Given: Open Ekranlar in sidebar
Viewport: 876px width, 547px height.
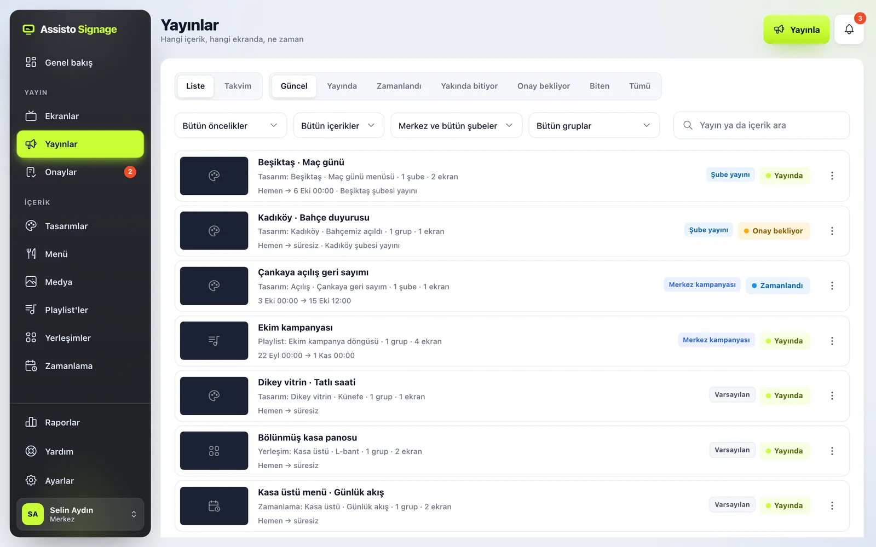Looking at the screenshot, I should [x=80, y=116].
